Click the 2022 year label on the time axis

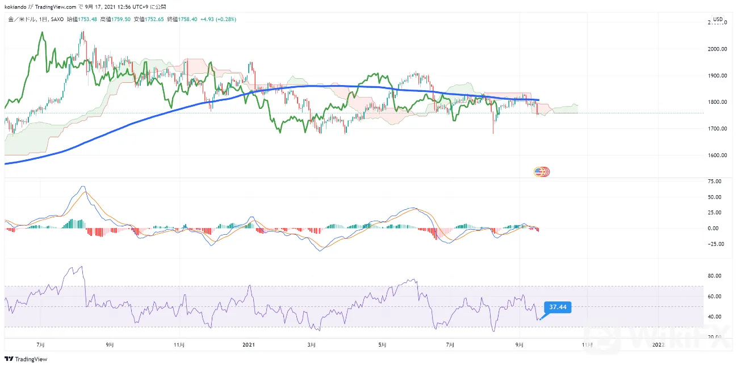coord(658,344)
